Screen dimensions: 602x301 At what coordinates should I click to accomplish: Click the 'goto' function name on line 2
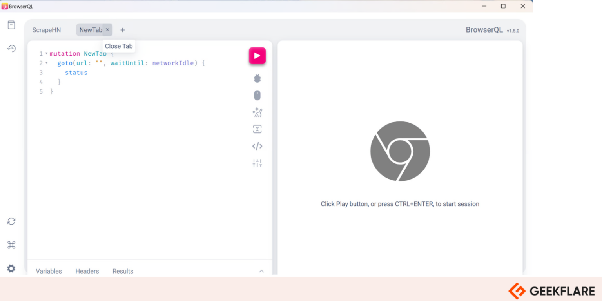pos(65,63)
